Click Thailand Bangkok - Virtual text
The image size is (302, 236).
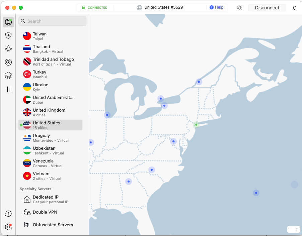click(x=48, y=49)
